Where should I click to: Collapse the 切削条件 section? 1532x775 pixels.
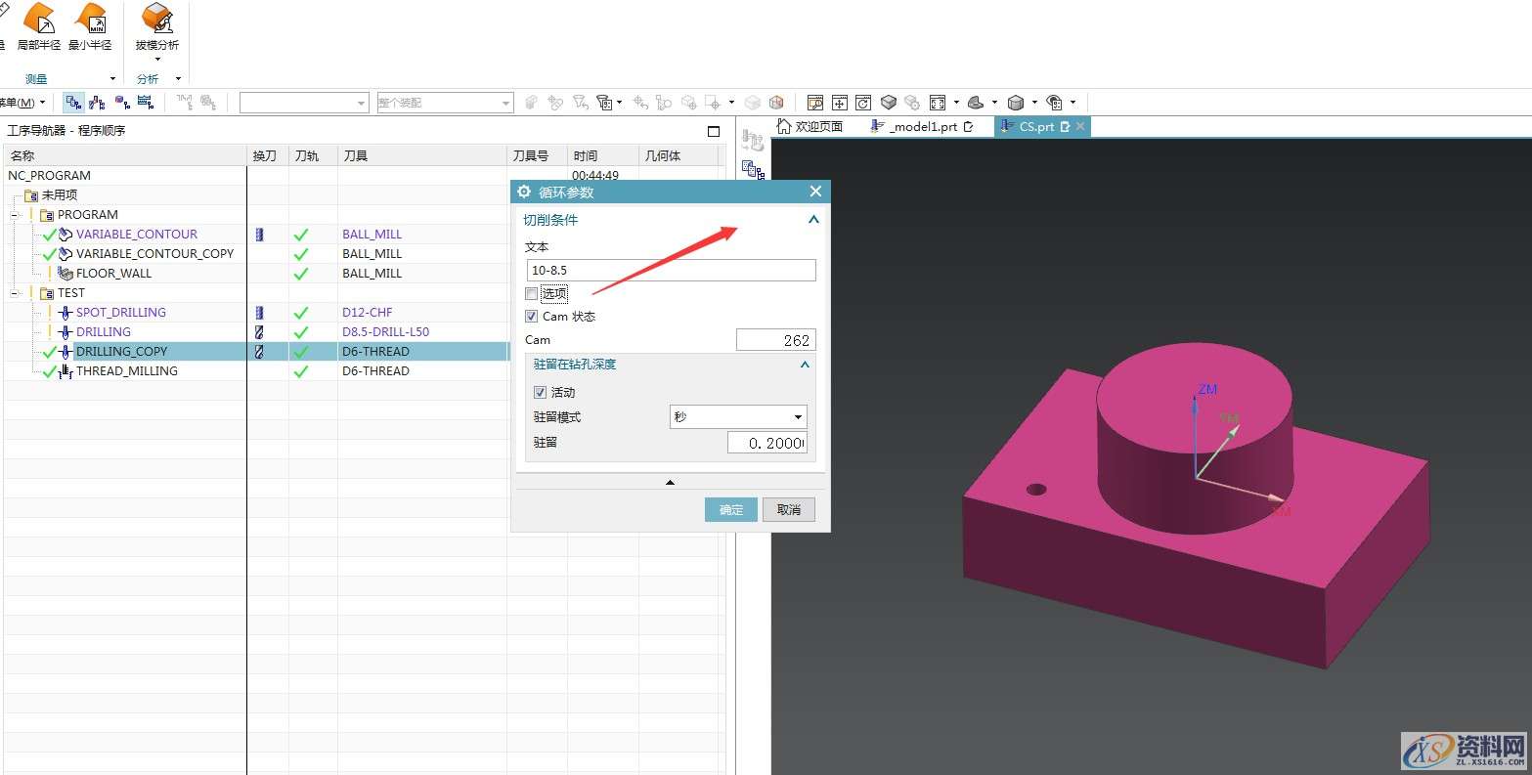pos(812,221)
